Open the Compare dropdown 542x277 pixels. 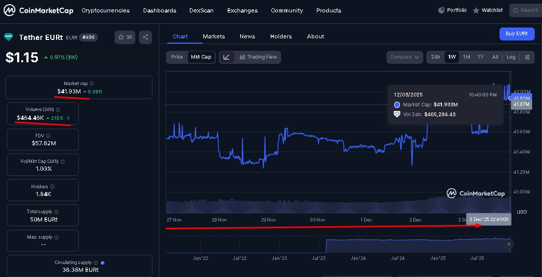click(x=405, y=57)
